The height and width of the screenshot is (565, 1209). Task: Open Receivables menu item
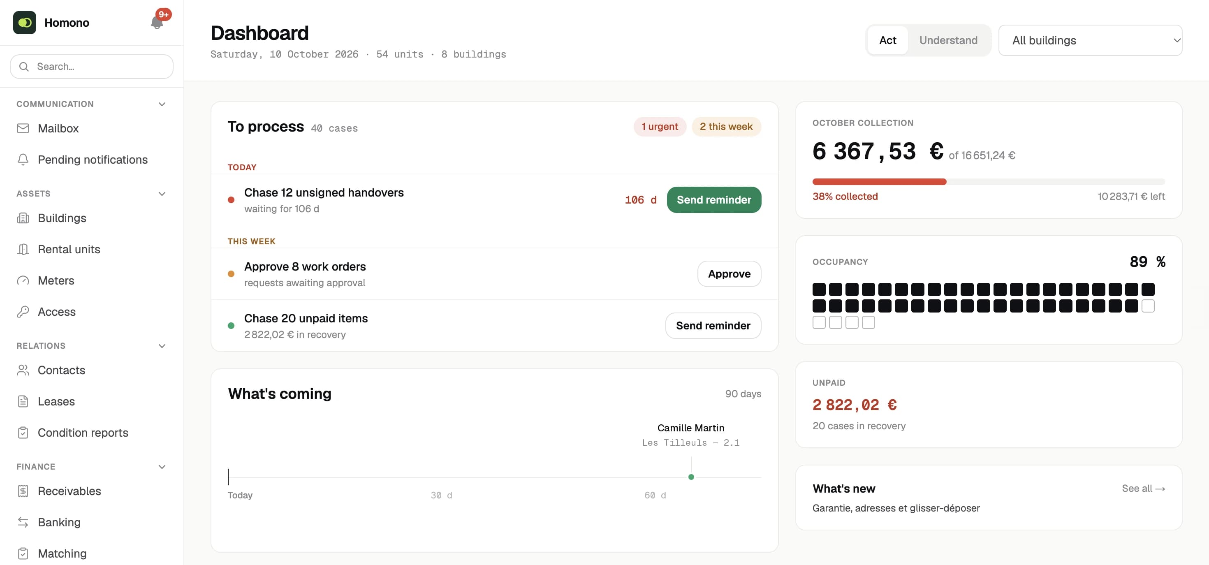point(92,491)
